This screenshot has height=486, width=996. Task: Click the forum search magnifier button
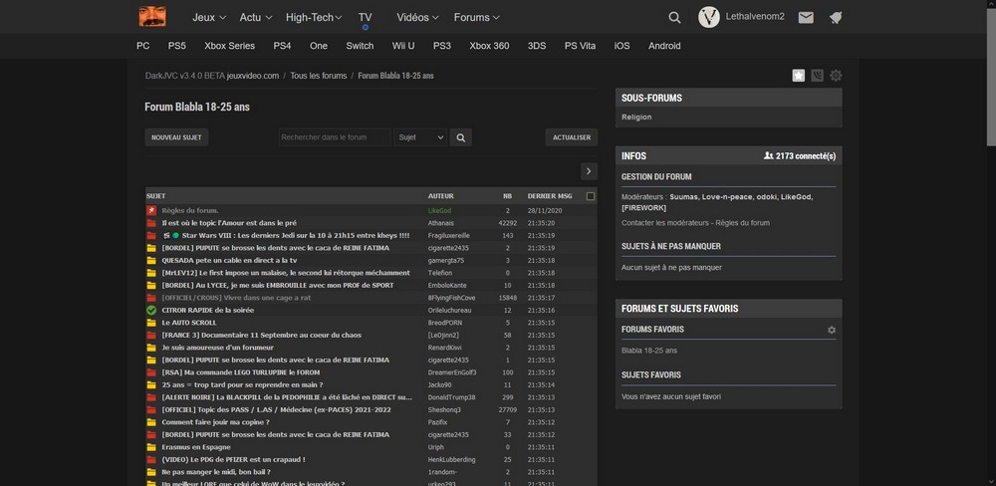pyautogui.click(x=460, y=137)
